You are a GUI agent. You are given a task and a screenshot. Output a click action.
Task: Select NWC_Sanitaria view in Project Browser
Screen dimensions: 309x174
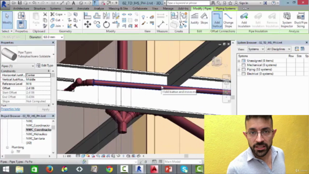click(35, 139)
